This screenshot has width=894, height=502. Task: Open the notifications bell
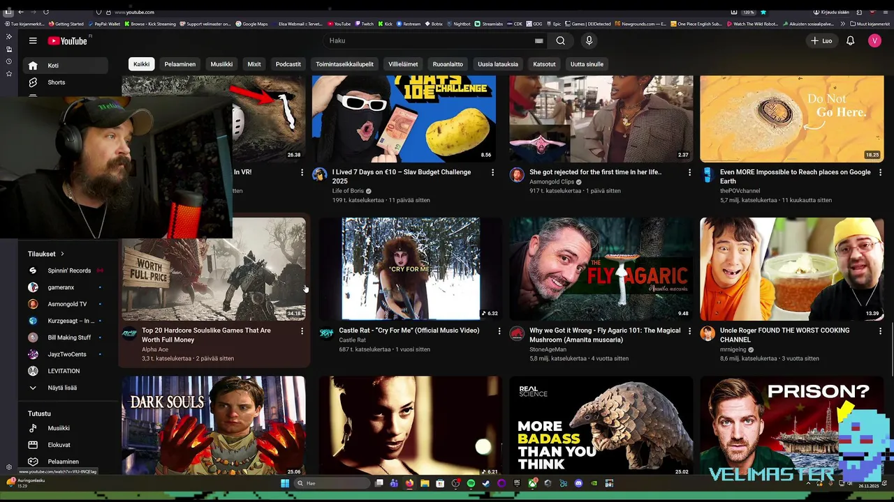850,40
